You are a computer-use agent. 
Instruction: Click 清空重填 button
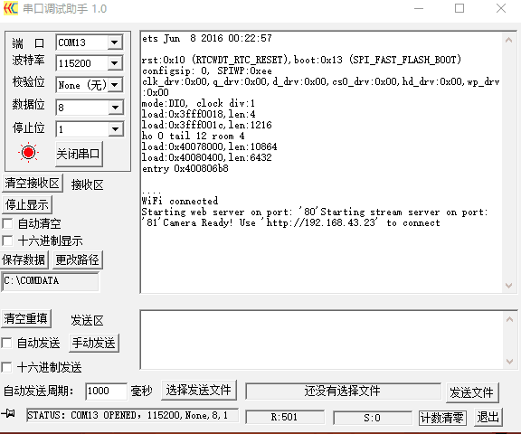coord(26,319)
